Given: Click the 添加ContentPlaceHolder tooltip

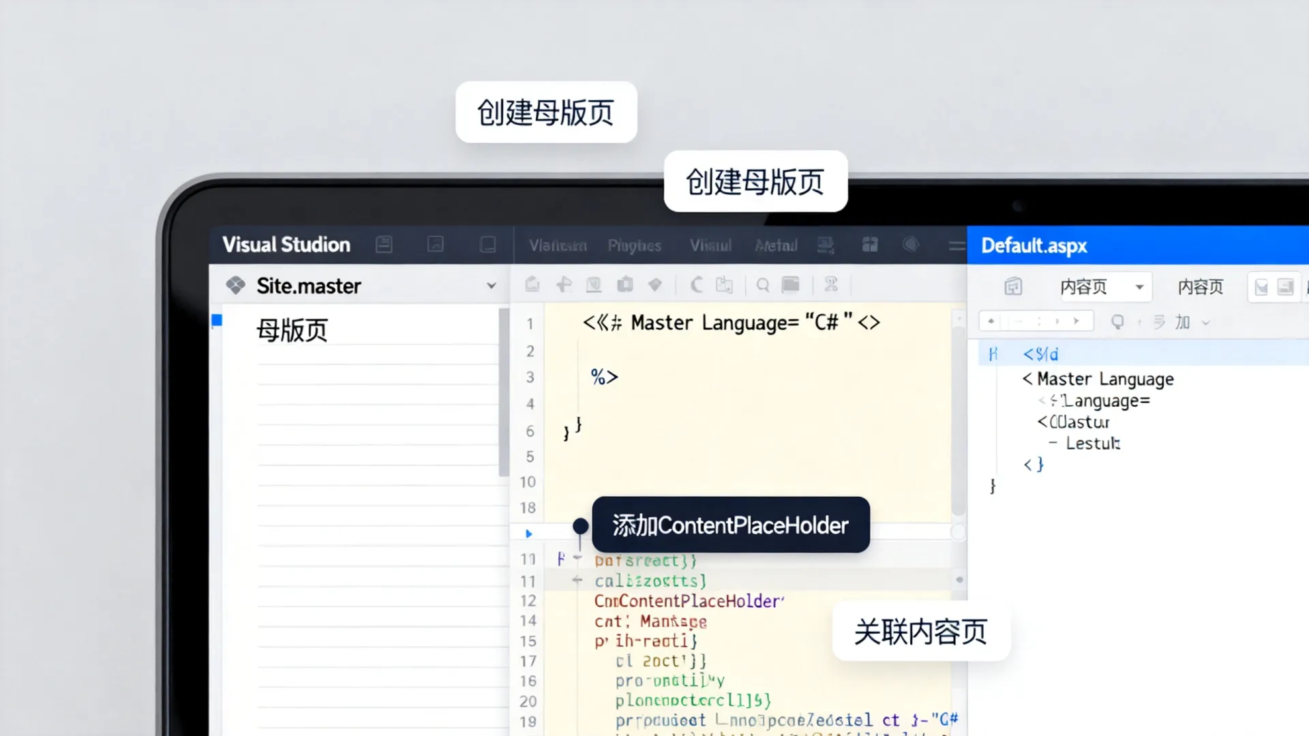Looking at the screenshot, I should point(731,525).
